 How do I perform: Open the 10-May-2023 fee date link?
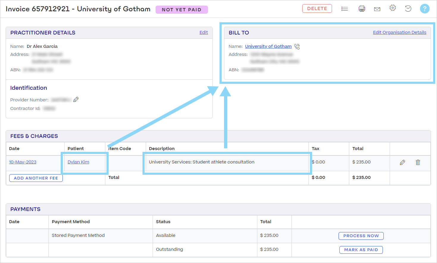point(23,162)
